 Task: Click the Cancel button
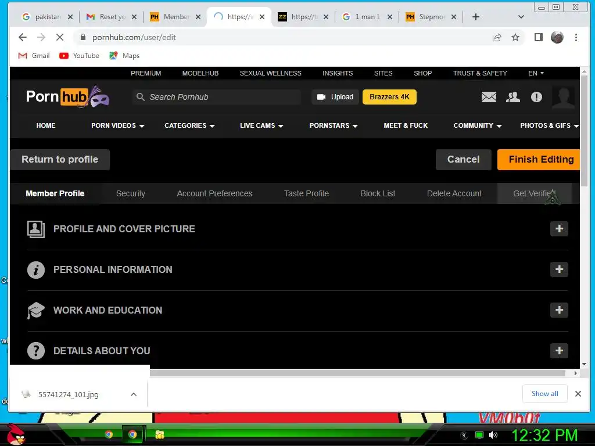[x=463, y=159]
